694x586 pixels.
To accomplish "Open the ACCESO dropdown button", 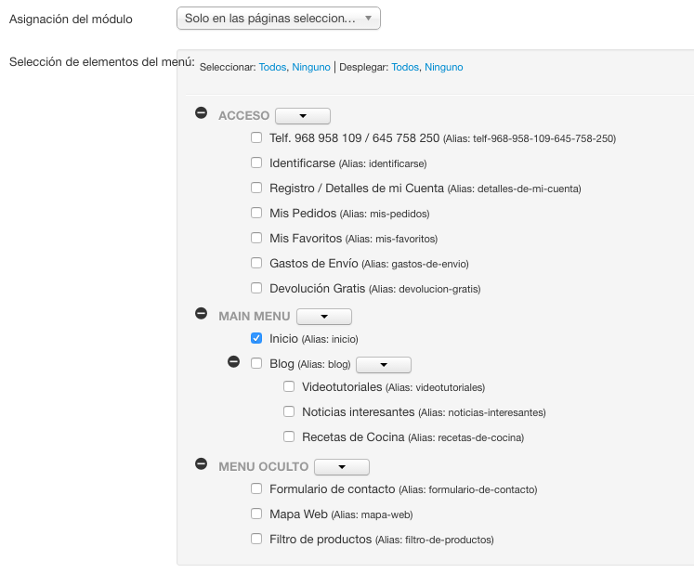I will tap(303, 116).
